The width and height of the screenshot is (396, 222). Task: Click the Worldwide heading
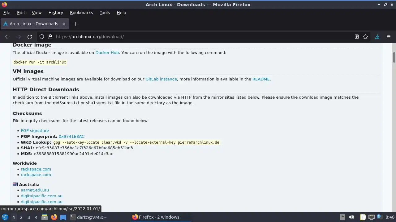coord(25,163)
